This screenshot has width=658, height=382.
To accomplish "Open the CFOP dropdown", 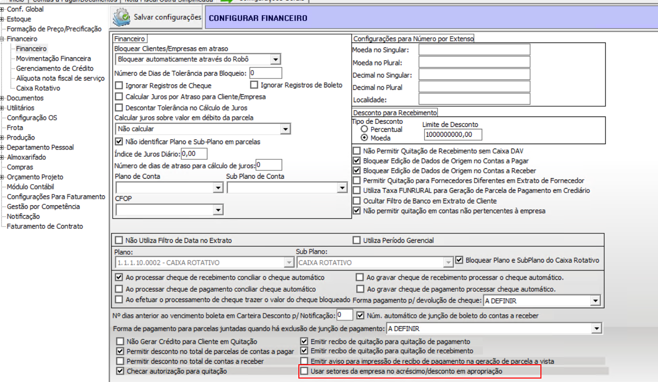I will (218, 211).
